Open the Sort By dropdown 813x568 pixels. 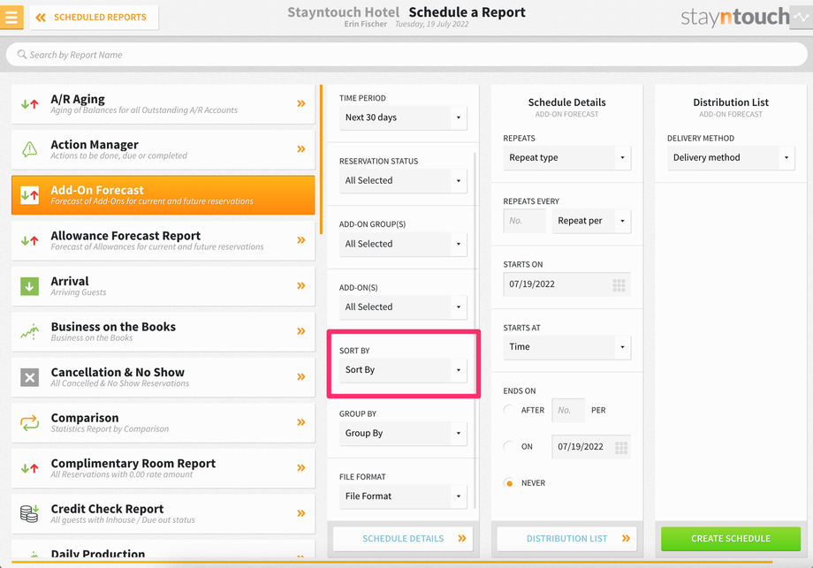click(403, 370)
